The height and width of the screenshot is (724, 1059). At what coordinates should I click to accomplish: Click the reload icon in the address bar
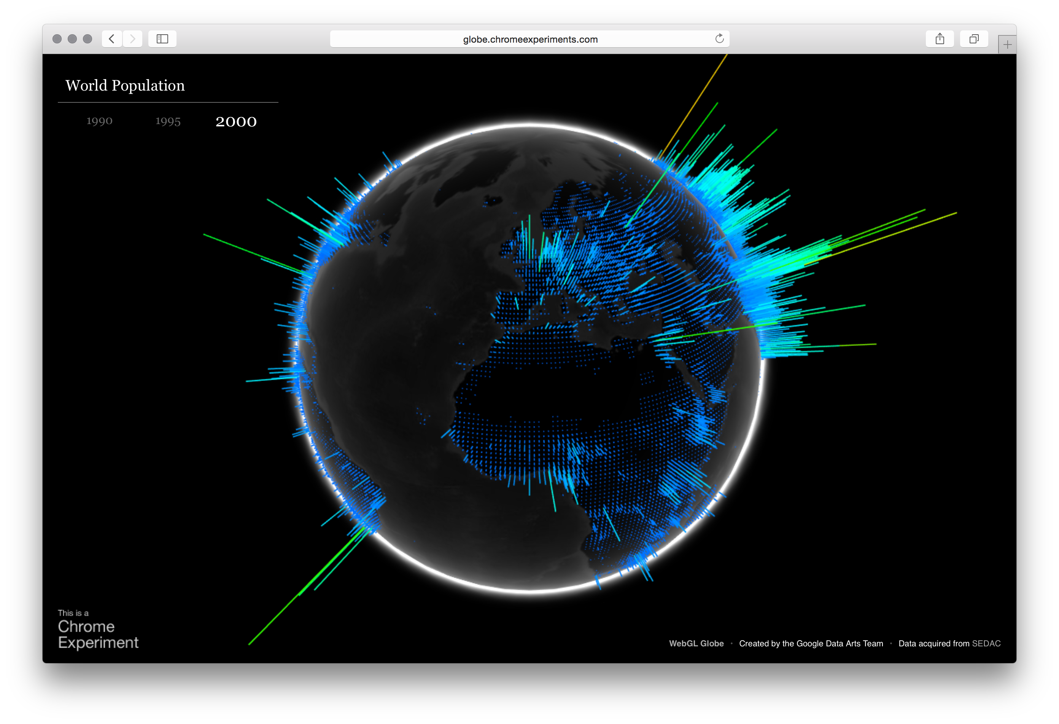pos(720,39)
